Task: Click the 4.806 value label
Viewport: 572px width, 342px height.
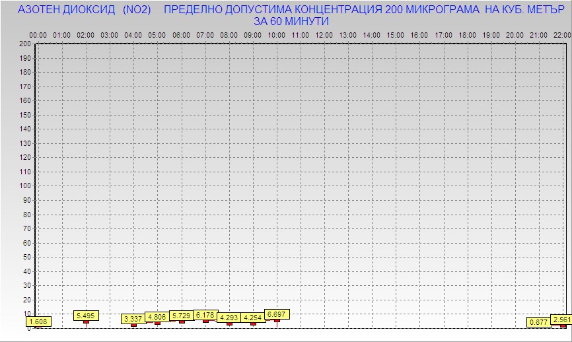Action: click(x=157, y=317)
